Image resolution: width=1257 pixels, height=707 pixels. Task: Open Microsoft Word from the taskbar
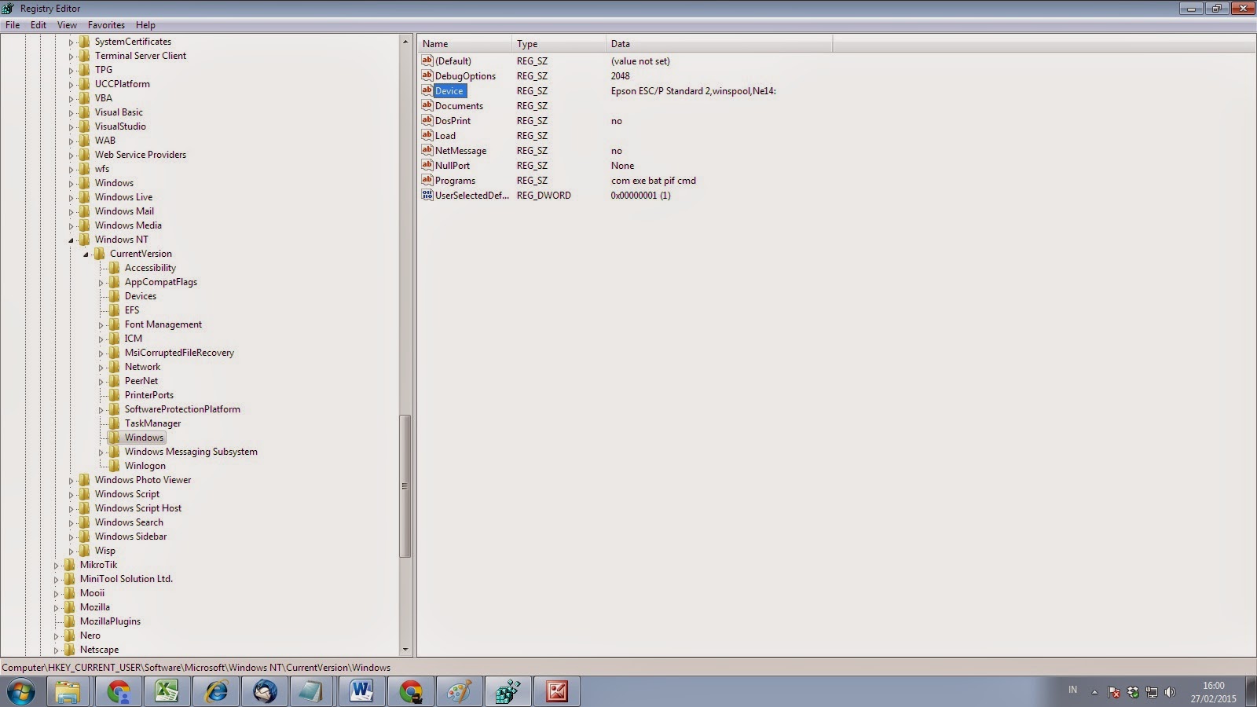pos(361,691)
